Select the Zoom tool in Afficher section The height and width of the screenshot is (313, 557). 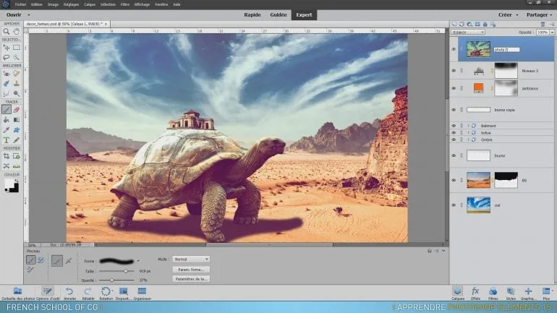coord(7,32)
